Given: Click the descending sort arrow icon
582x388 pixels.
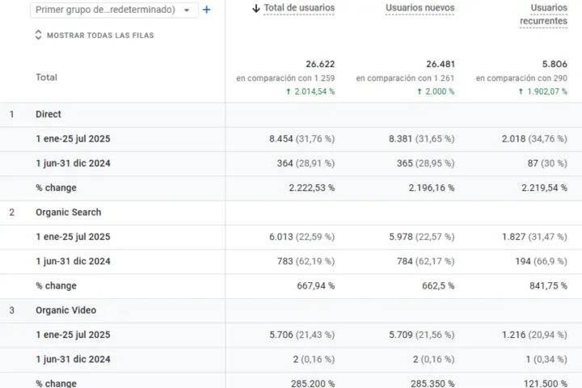Looking at the screenshot, I should (x=255, y=8).
